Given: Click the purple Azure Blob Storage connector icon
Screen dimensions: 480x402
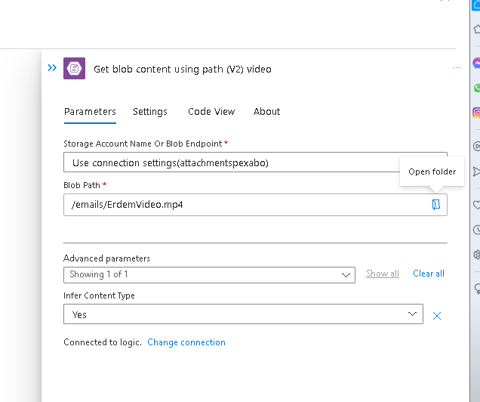Looking at the screenshot, I should [x=75, y=68].
